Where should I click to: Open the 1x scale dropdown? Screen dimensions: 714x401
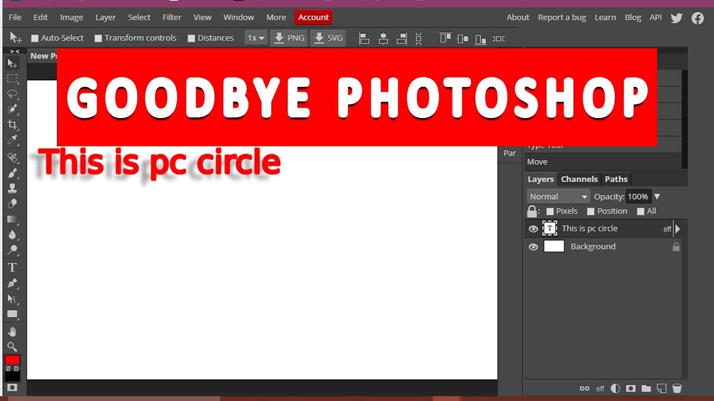click(256, 38)
